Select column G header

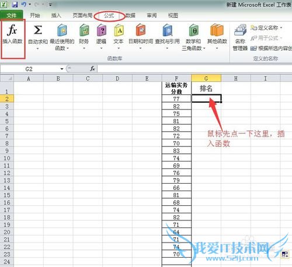[x=206, y=78]
